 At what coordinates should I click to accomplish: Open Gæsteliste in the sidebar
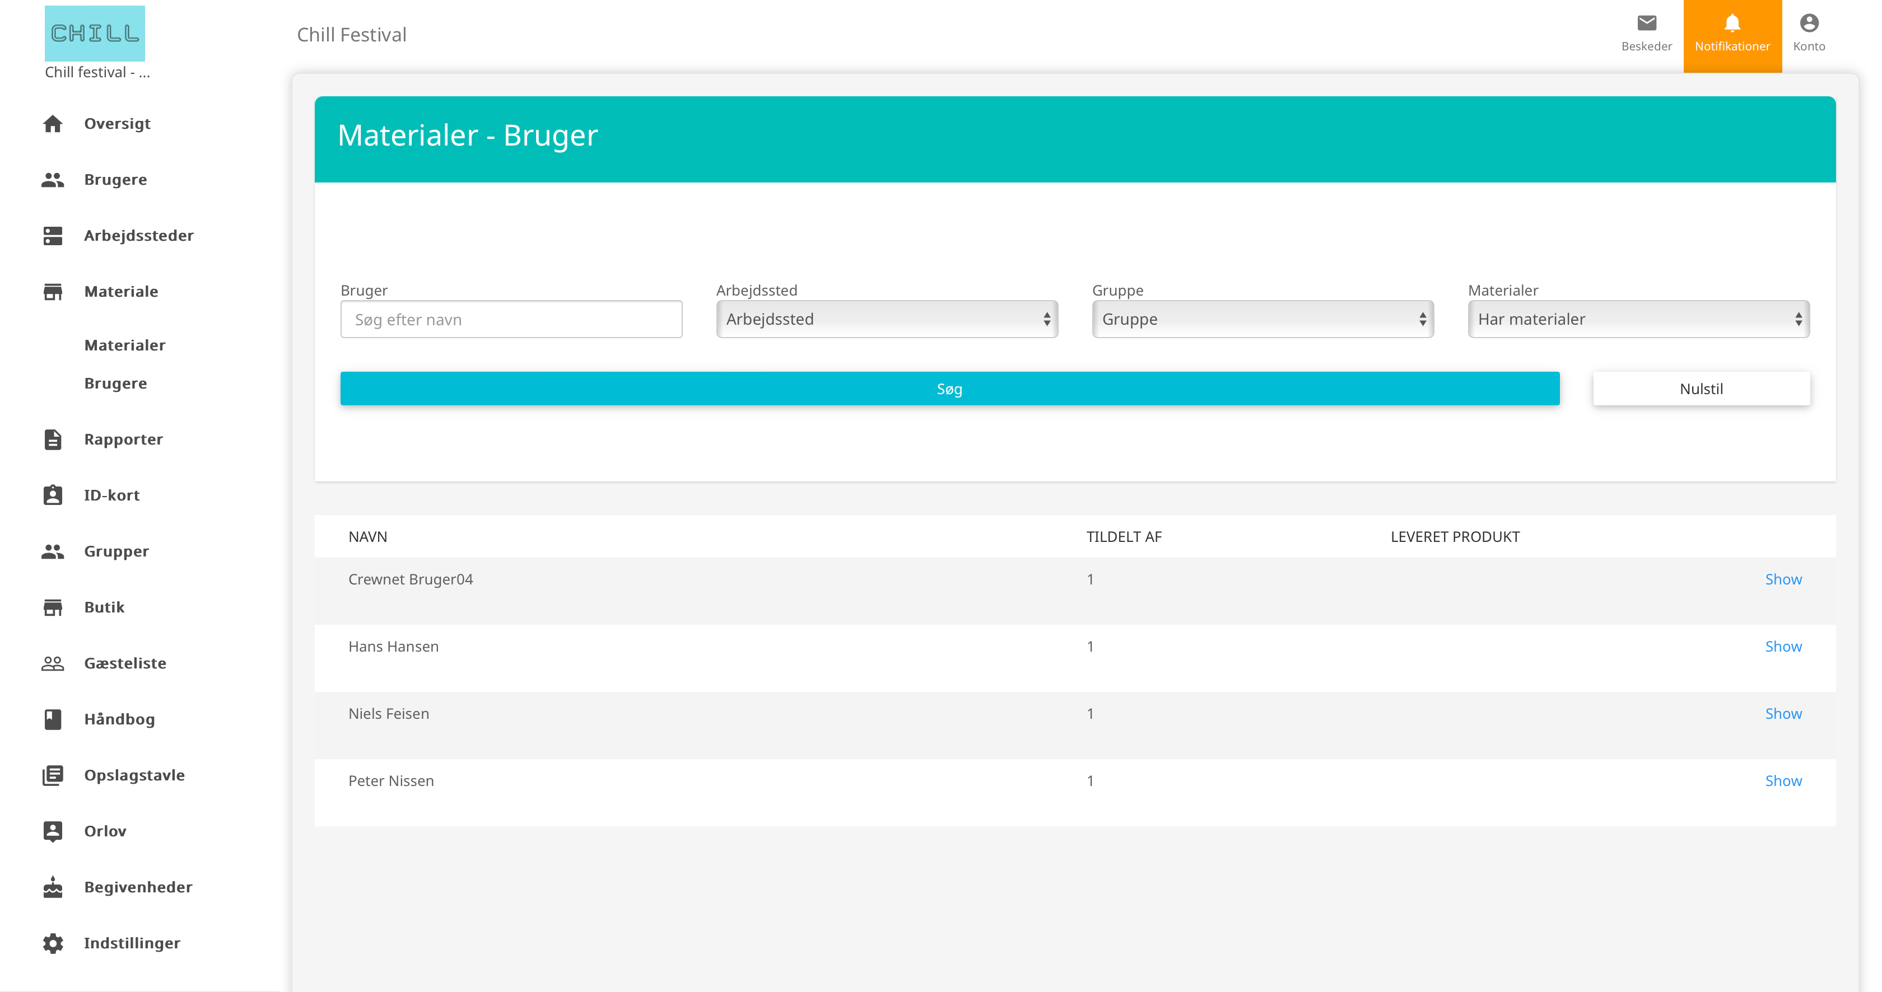point(125,663)
